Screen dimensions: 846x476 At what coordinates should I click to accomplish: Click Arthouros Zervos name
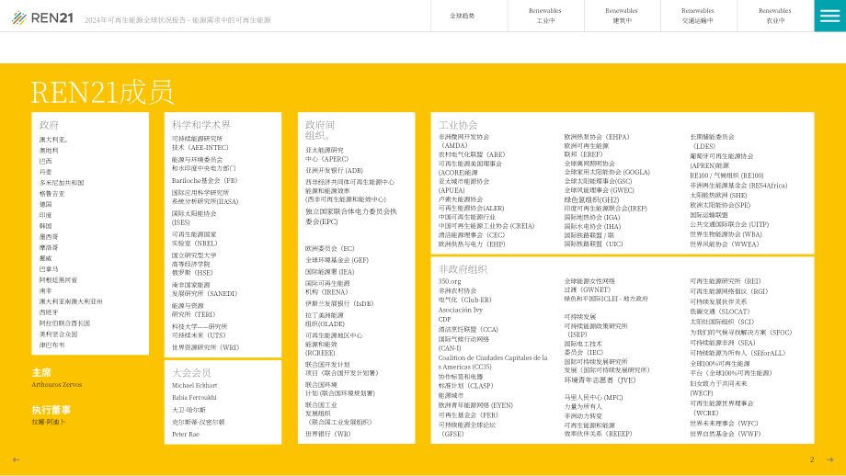(57, 384)
